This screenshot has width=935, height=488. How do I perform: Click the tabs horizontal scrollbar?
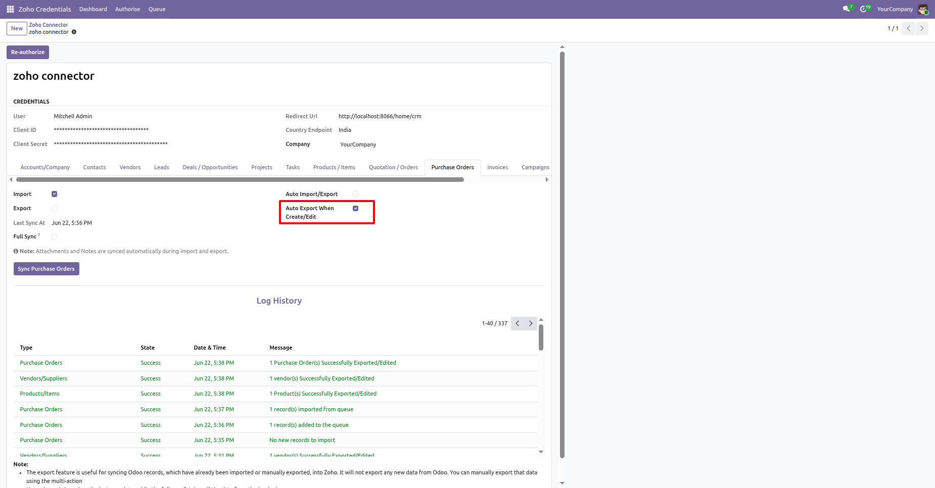pyautogui.click(x=240, y=179)
